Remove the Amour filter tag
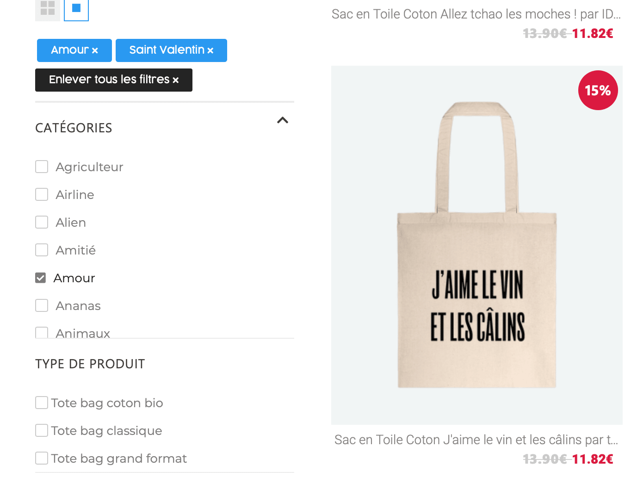Image resolution: width=631 pixels, height=484 pixels. [x=95, y=51]
